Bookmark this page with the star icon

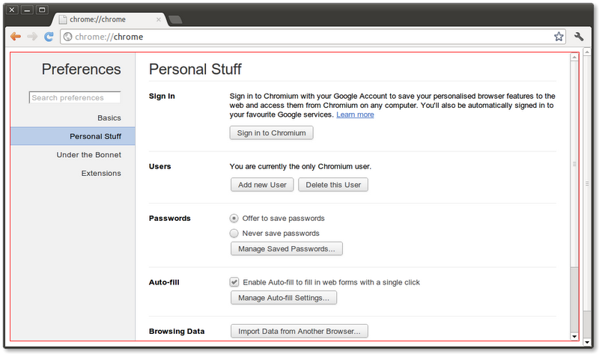pos(559,37)
